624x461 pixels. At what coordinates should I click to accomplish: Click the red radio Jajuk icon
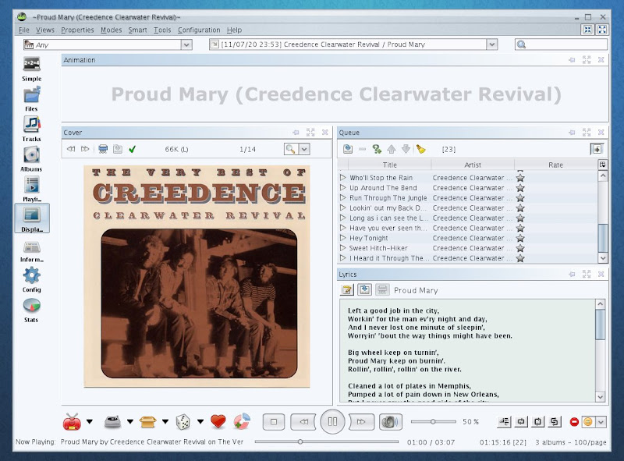point(72,421)
